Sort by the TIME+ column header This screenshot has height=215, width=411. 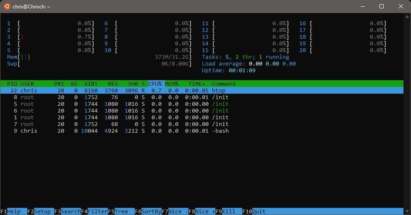pos(197,84)
